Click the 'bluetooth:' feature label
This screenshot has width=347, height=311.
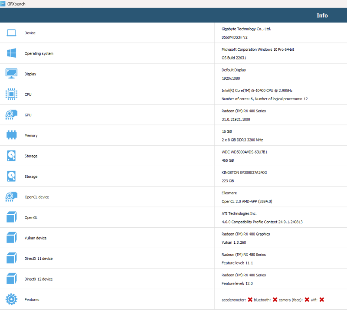click(x=262, y=300)
